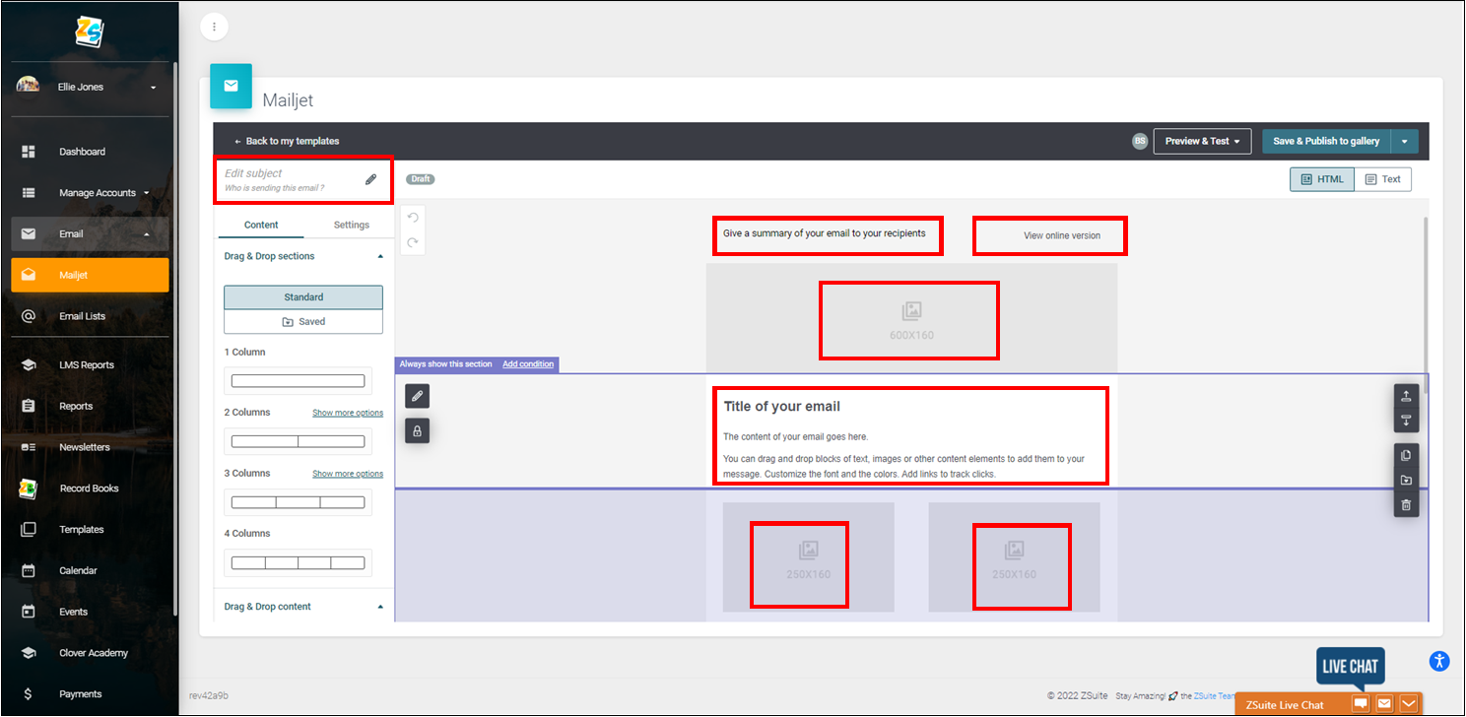Click the Draft status badge
This screenshot has height=717, width=1466.
(421, 179)
